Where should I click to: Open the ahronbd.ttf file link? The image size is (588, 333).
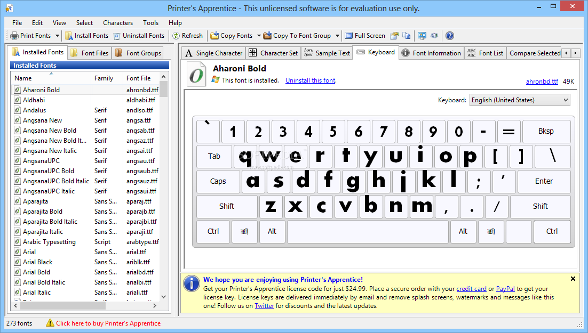click(x=542, y=82)
